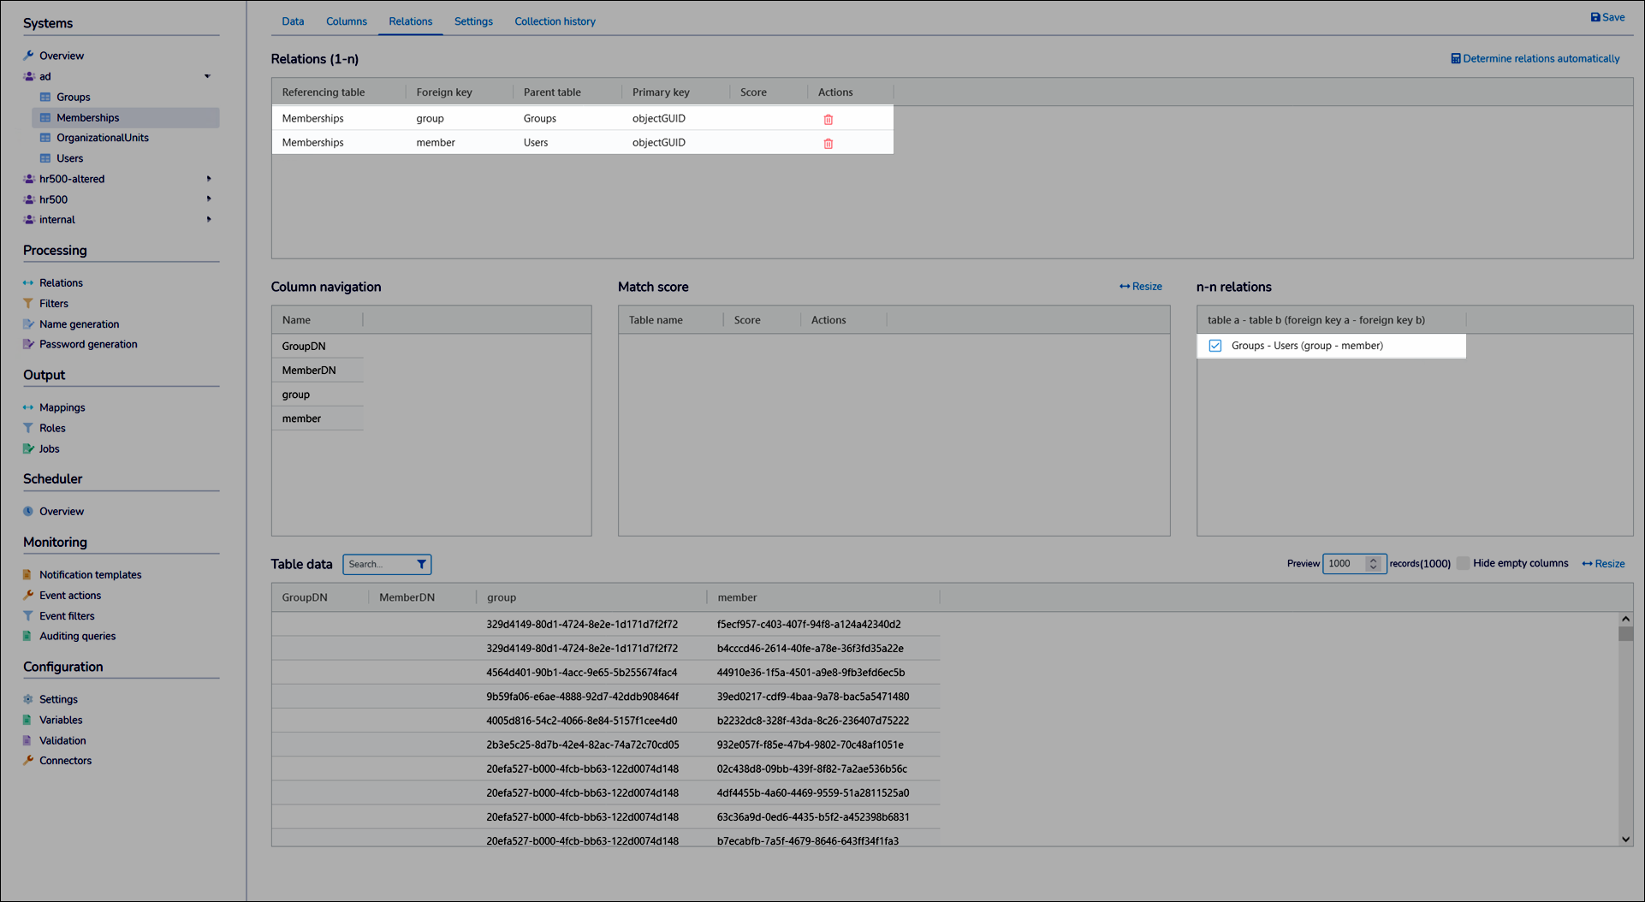
Task: Expand the hr500-altered system node
Action: (x=208, y=179)
